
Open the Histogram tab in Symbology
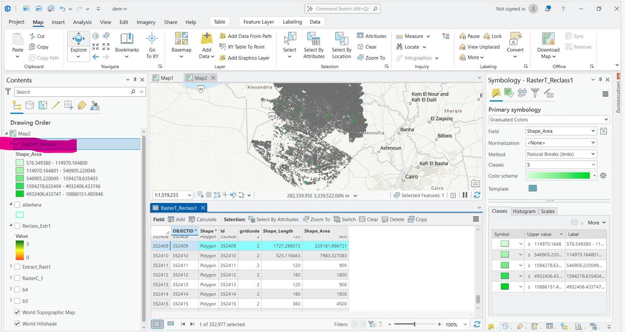(524, 211)
